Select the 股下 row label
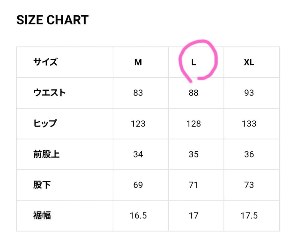The height and width of the screenshot is (246, 296). point(42,185)
